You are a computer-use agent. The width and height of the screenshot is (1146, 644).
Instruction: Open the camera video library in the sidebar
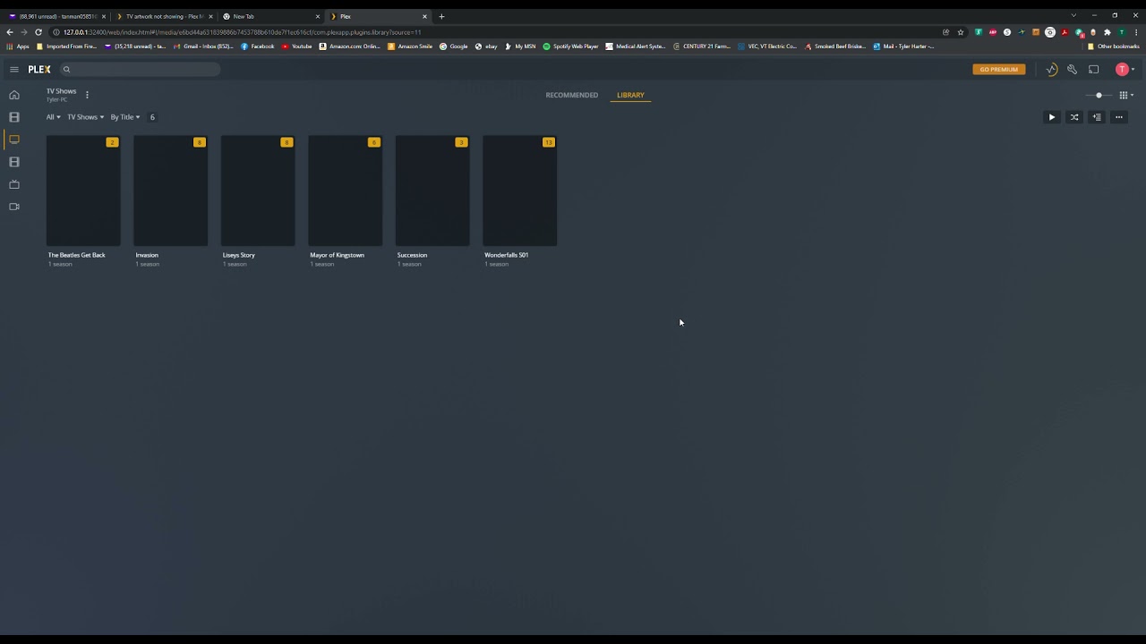click(14, 207)
